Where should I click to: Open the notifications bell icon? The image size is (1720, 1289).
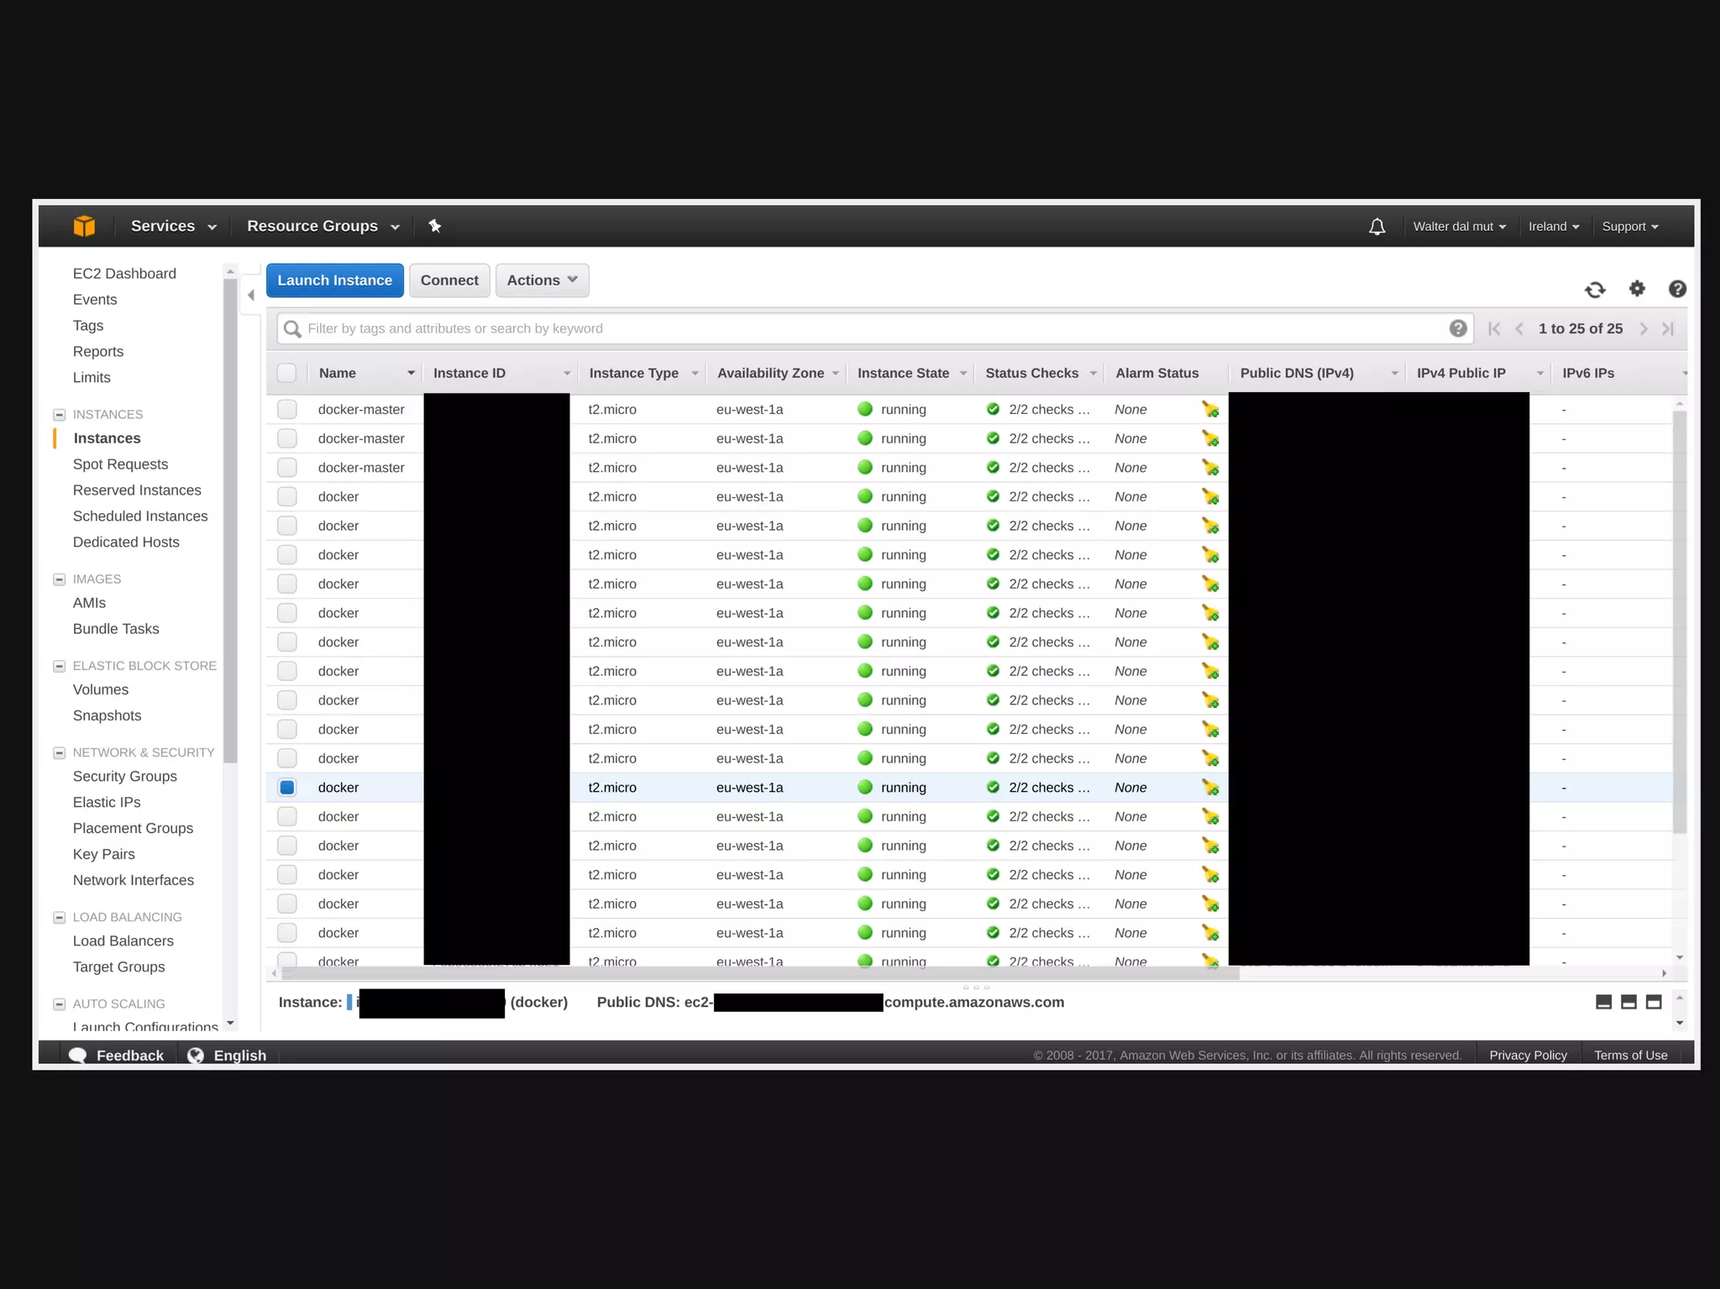tap(1377, 227)
